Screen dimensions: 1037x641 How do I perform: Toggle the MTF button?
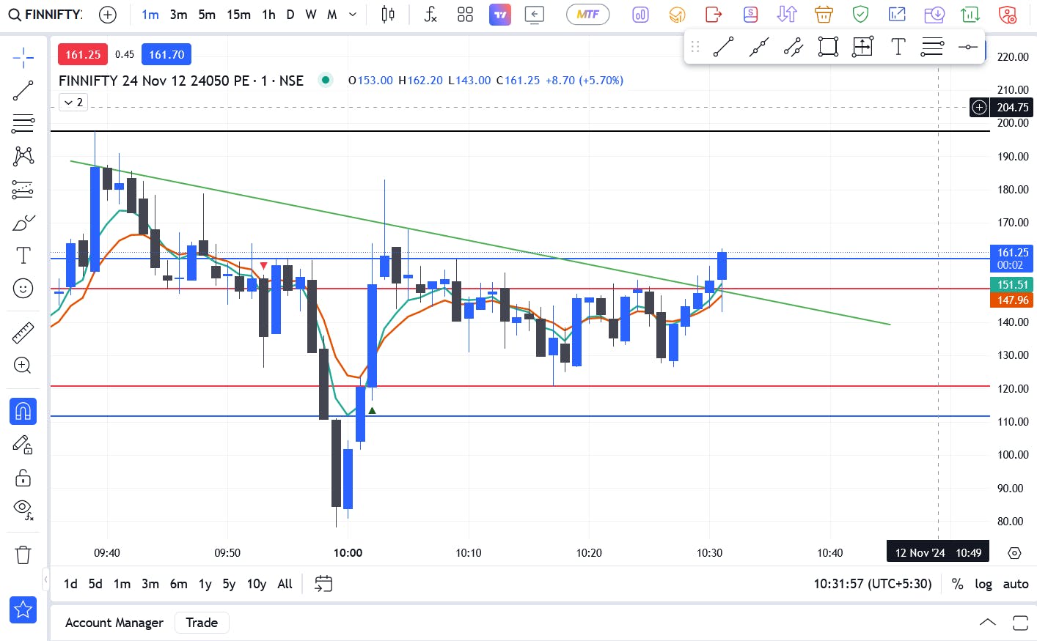[588, 15]
